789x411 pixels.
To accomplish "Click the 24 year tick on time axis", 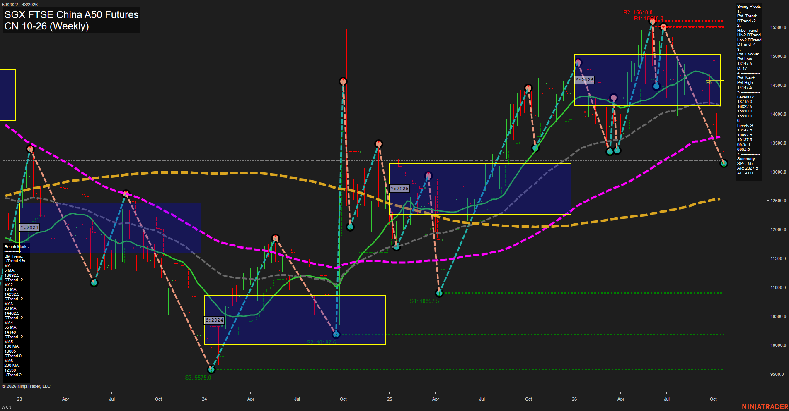I will pos(204,399).
